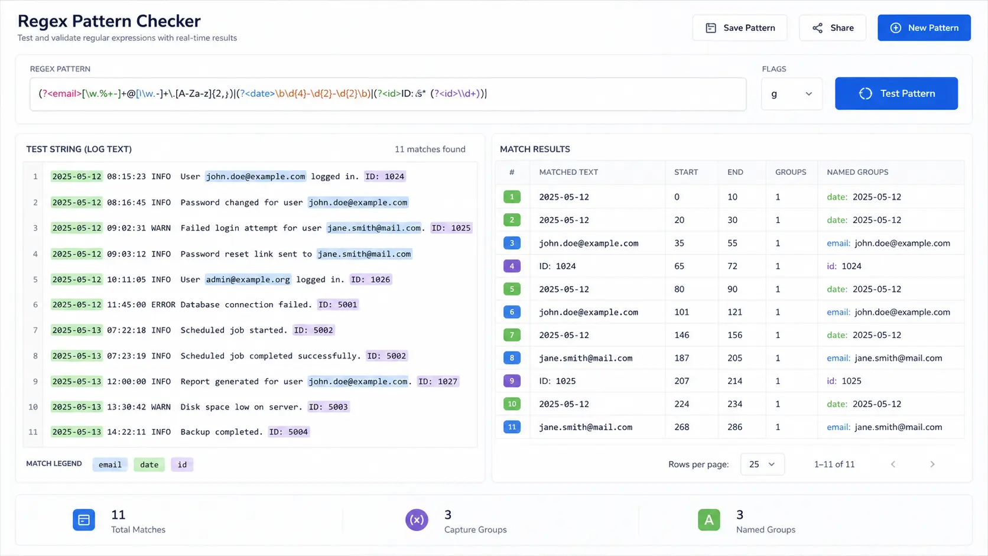Click highlighted admin@example.org in log text
The width and height of the screenshot is (988, 556).
point(248,279)
